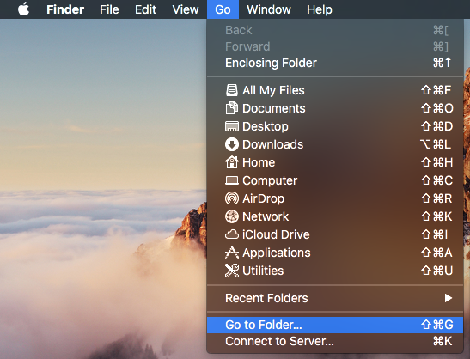The width and height of the screenshot is (470, 359).
Task: Open the Help menu
Action: tap(320, 9)
